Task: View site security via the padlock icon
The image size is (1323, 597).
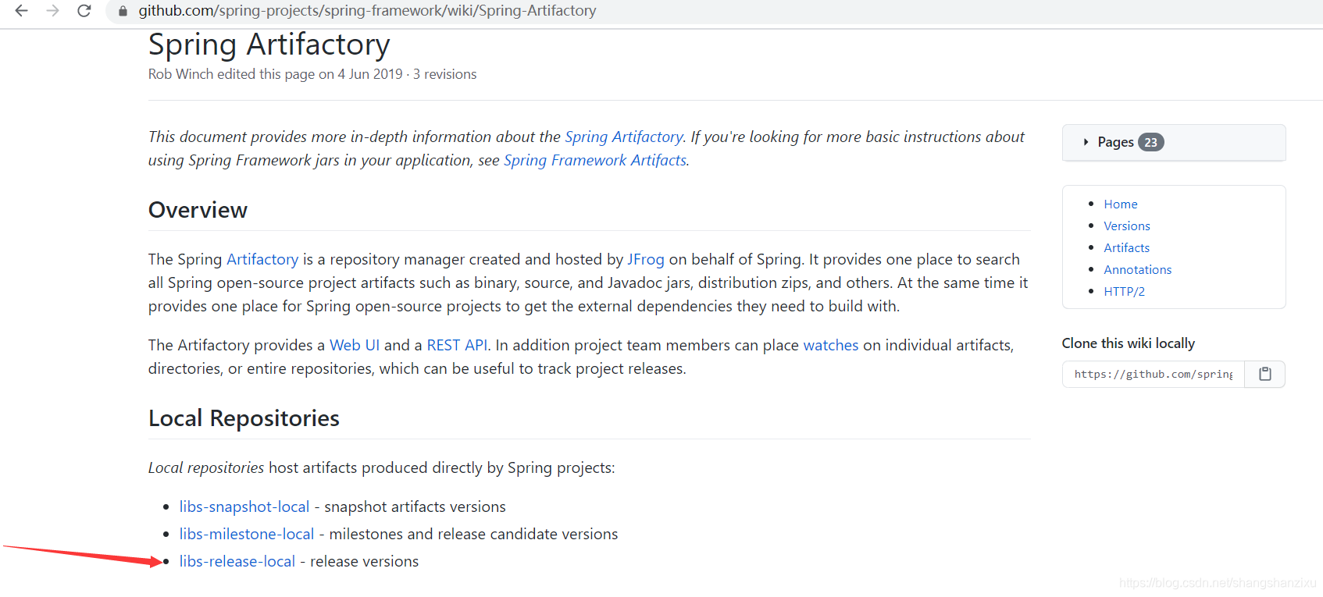Action: pos(123,11)
